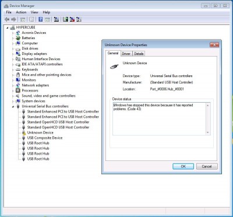Expand the IDE ATA/ATAPI controllers category
The image size is (233, 217).
(13, 64)
